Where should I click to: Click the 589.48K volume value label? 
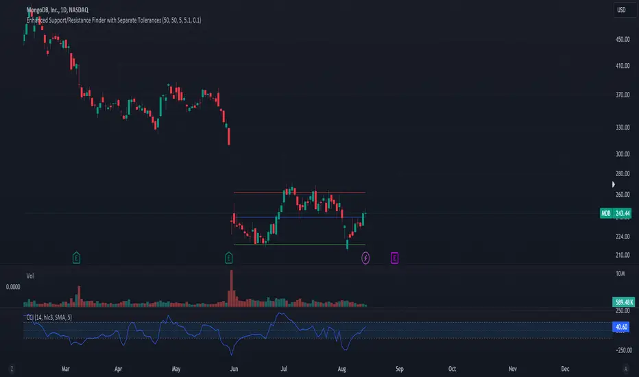point(623,302)
